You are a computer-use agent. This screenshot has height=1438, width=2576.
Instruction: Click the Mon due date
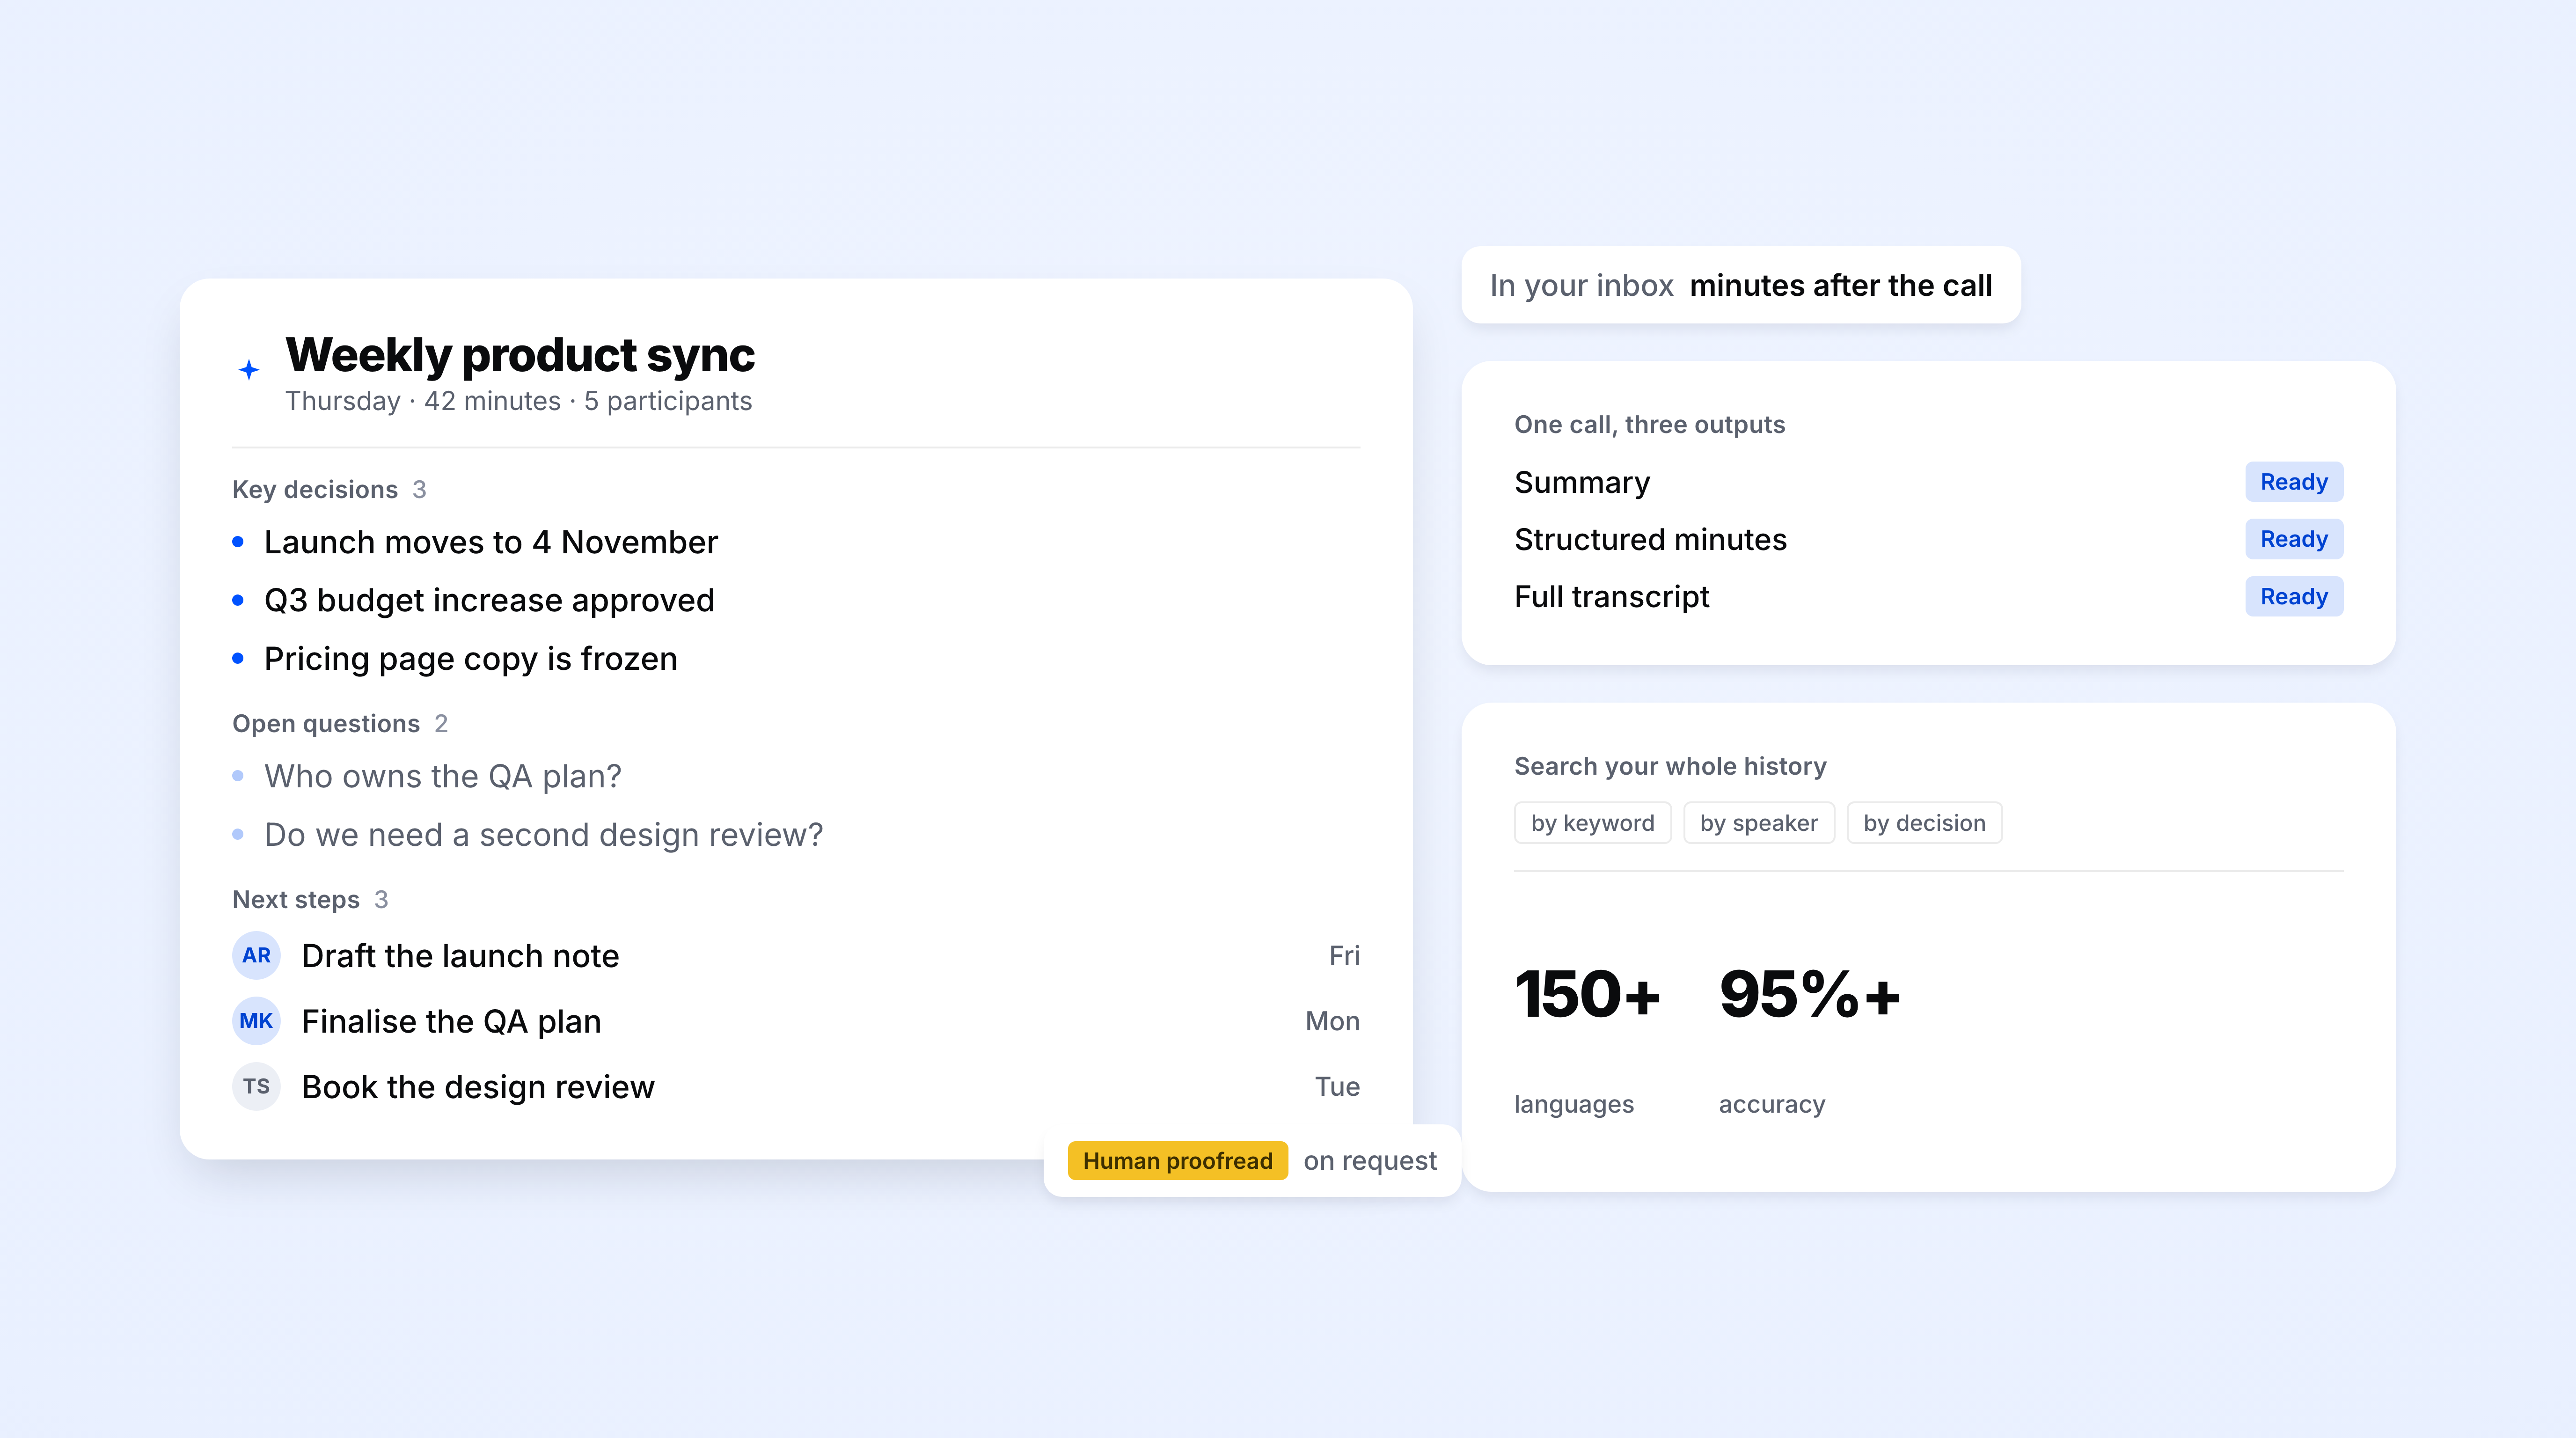(x=1332, y=1021)
